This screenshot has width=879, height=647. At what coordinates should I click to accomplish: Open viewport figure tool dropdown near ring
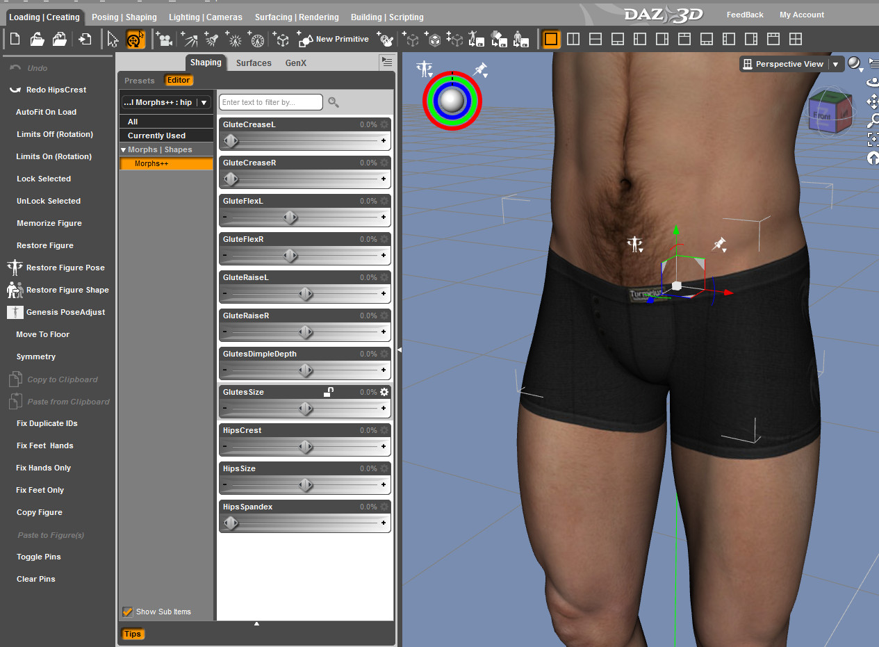coord(425,69)
